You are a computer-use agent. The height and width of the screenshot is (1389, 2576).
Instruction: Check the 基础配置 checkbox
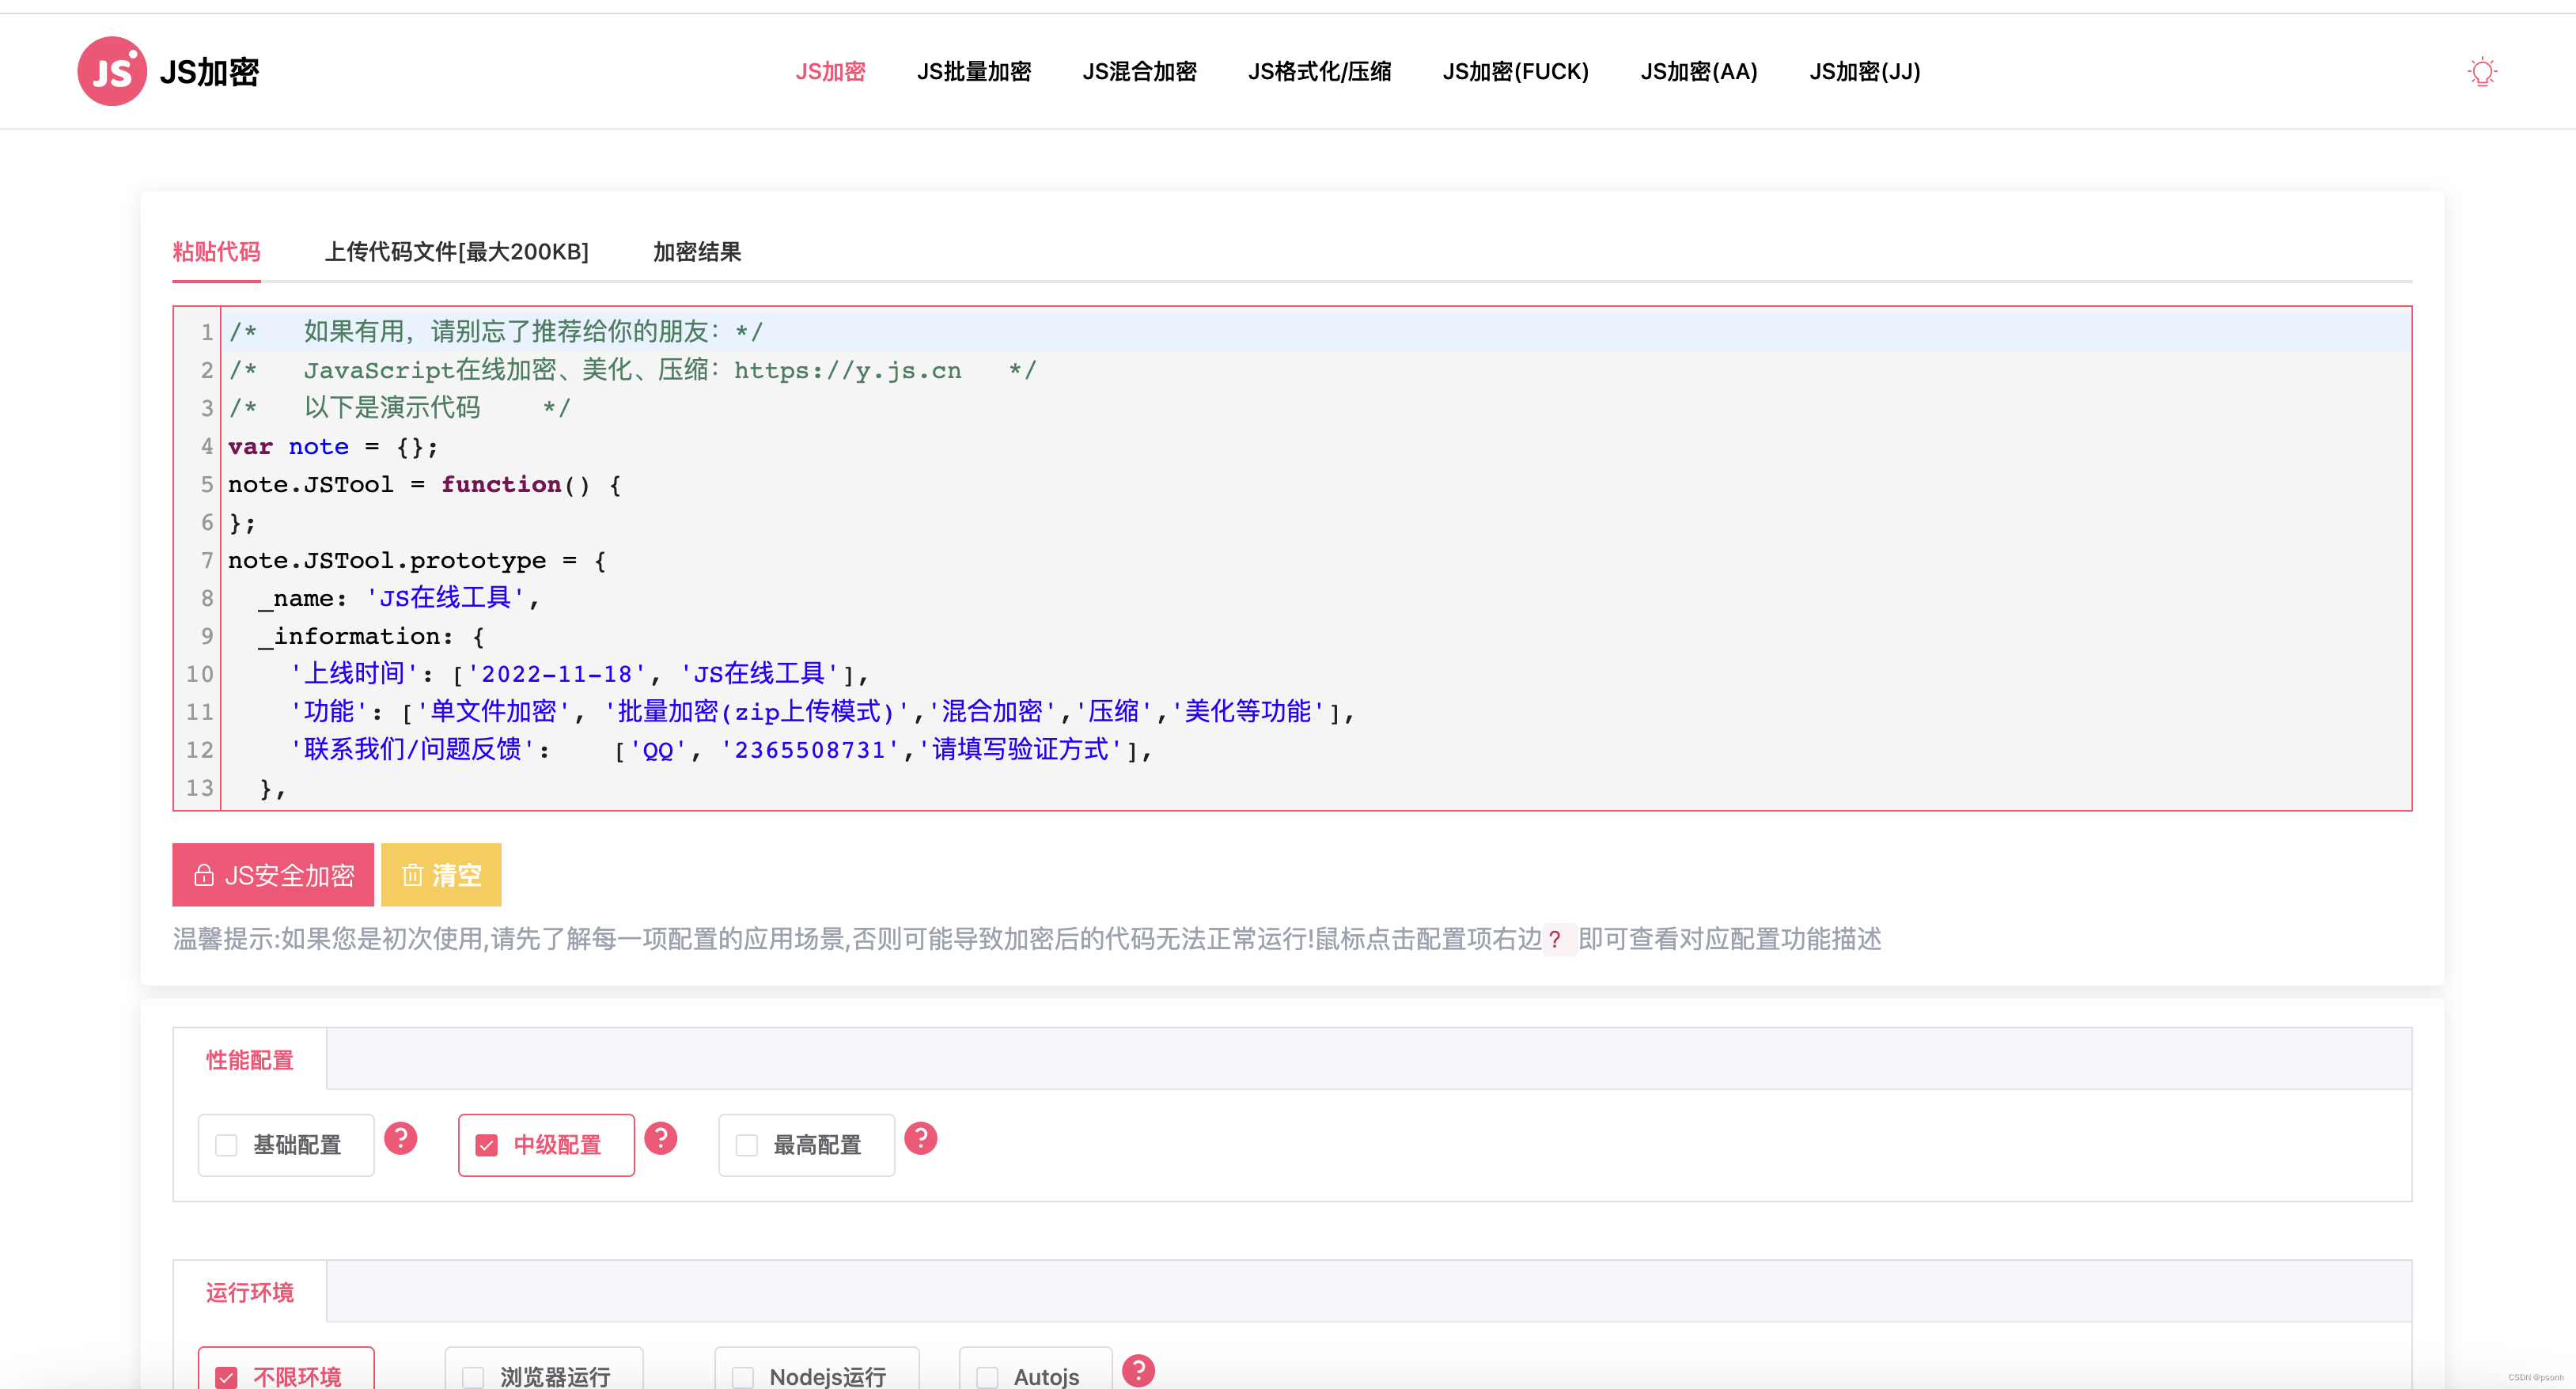click(x=227, y=1145)
